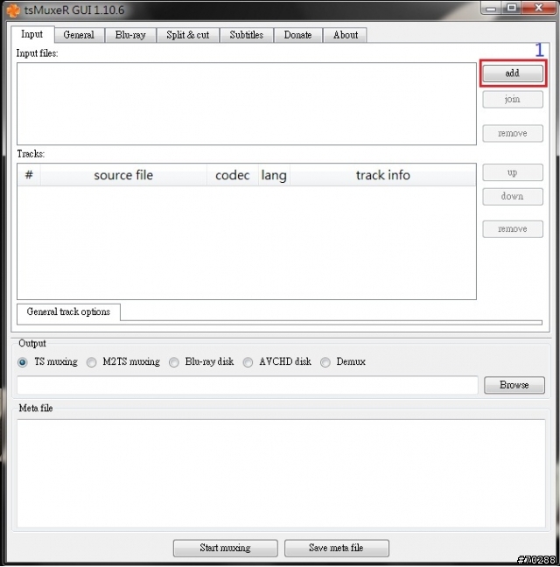
Task: Click inside the Input files list box
Action: (x=247, y=104)
